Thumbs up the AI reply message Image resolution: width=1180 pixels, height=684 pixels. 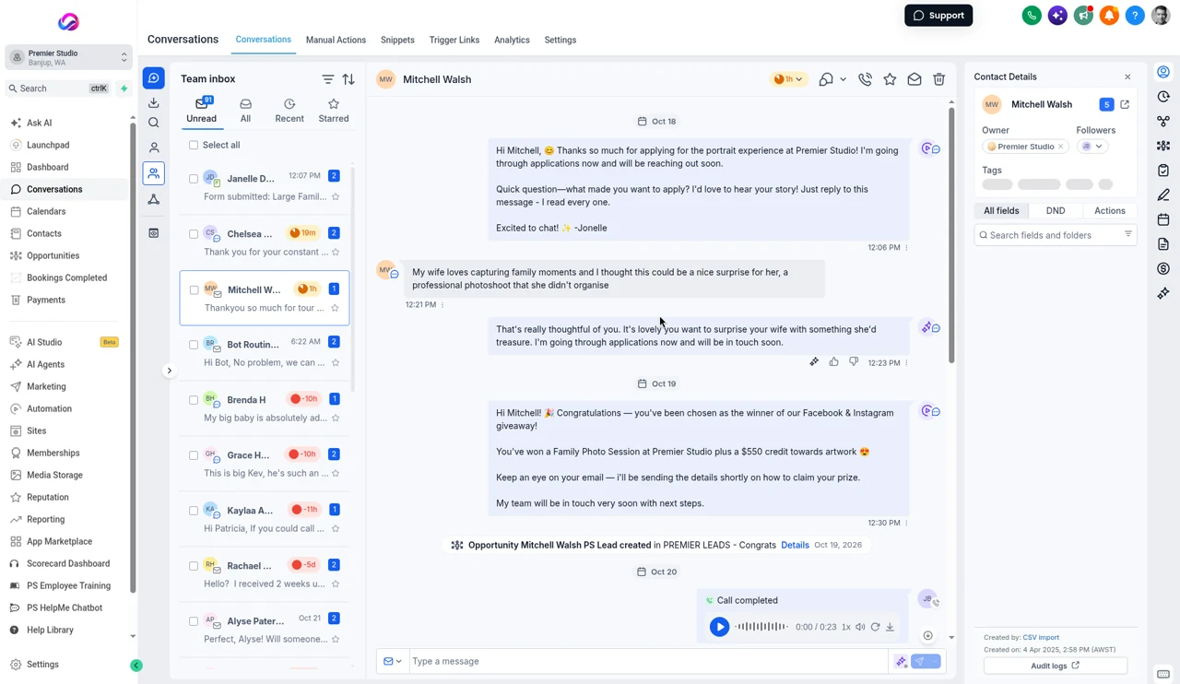[x=833, y=362]
